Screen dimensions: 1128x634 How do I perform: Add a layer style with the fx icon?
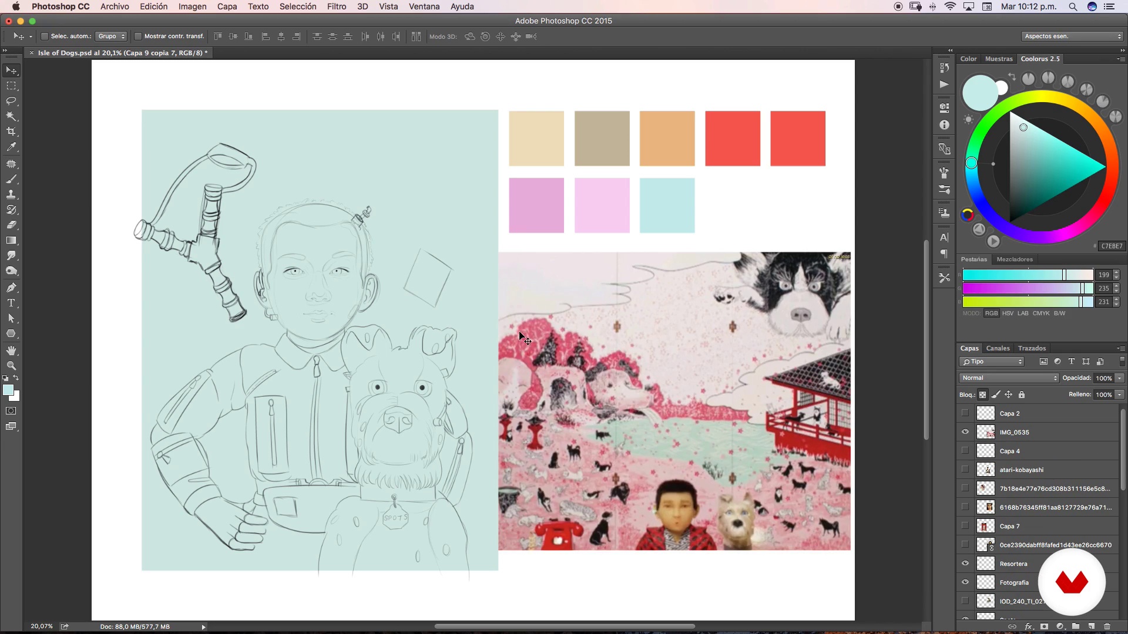(x=1029, y=626)
